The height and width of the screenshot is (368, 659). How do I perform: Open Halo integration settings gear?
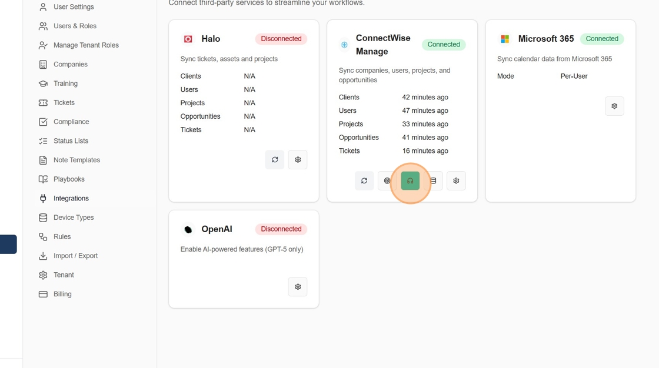pyautogui.click(x=298, y=160)
